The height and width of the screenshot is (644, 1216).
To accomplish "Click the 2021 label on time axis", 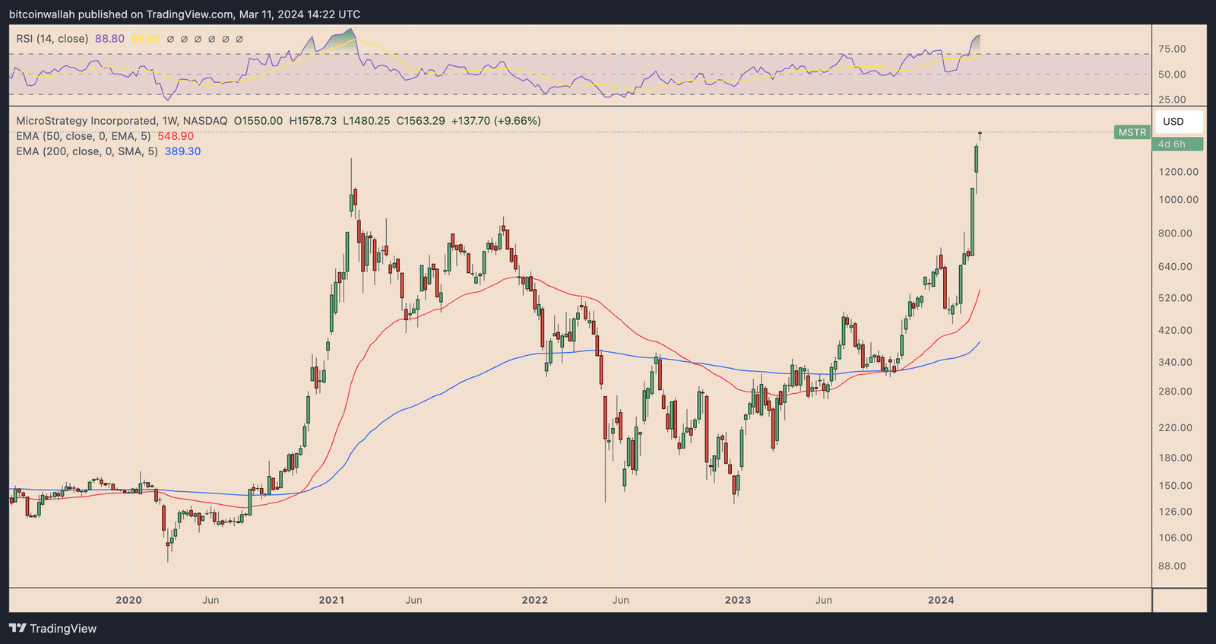I will [331, 600].
